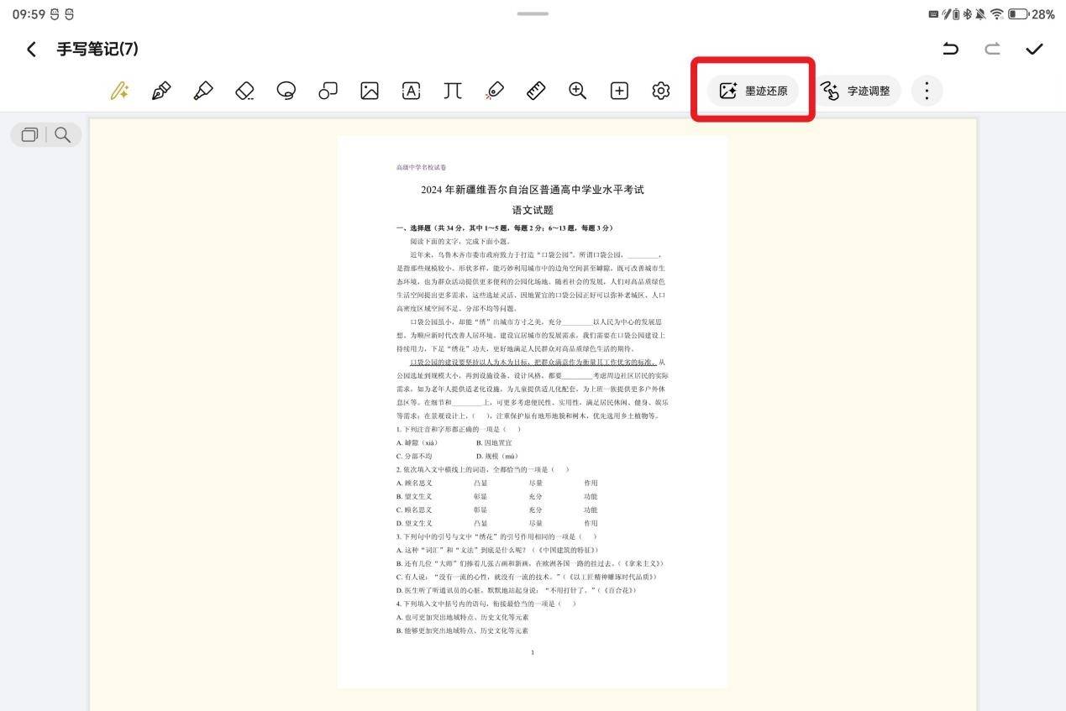Choose the highlighter marker tool

tap(202, 91)
